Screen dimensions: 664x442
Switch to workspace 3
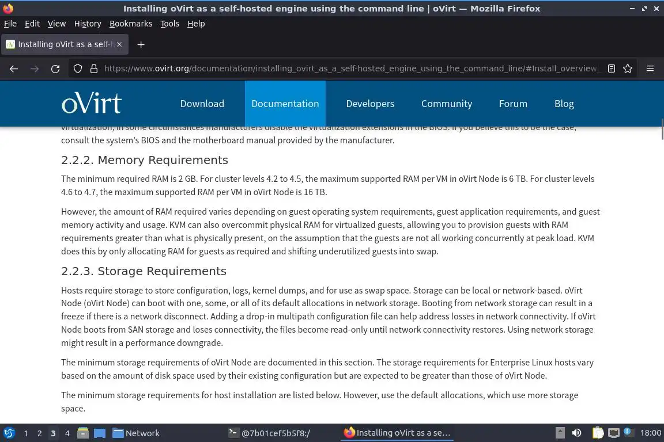click(53, 433)
